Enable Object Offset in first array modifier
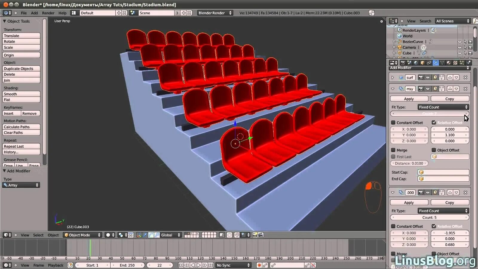This screenshot has height=269, width=478. pyautogui.click(x=434, y=150)
